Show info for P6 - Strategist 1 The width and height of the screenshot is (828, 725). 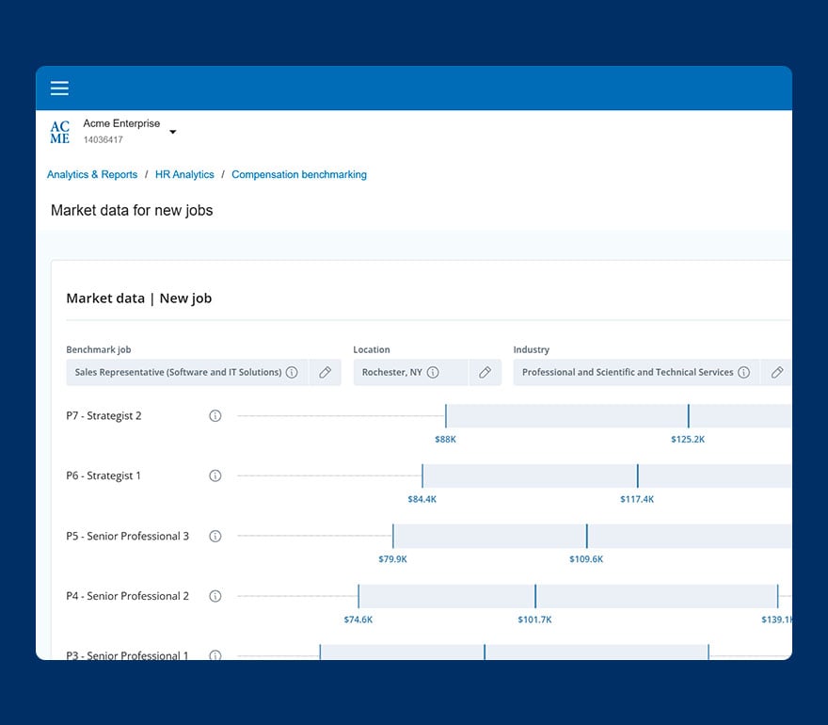point(215,475)
